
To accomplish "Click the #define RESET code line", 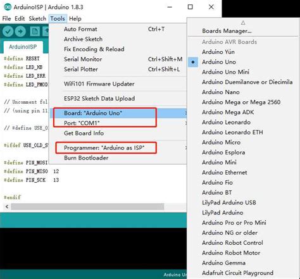I will [22, 59].
